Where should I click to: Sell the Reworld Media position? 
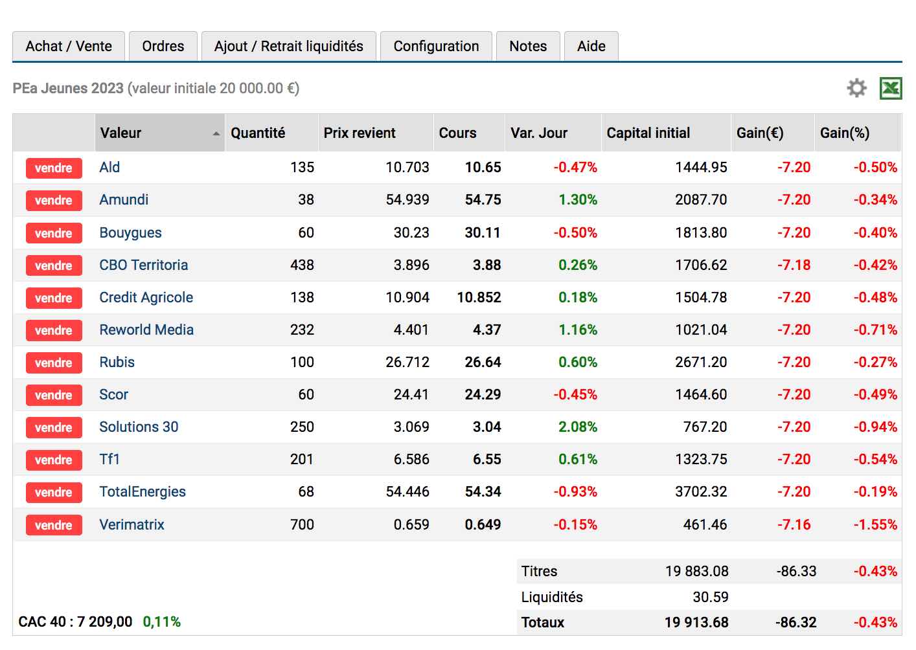pos(54,330)
